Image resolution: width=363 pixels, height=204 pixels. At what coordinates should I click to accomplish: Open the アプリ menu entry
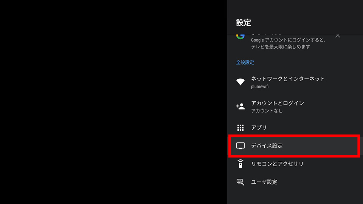pyautogui.click(x=295, y=127)
